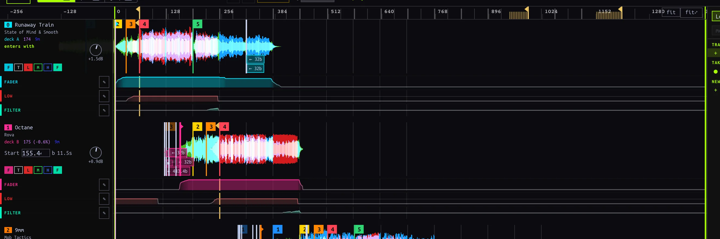The width and height of the screenshot is (720, 239).
Task: Toggle the red L button on Octane
Action: [28, 170]
